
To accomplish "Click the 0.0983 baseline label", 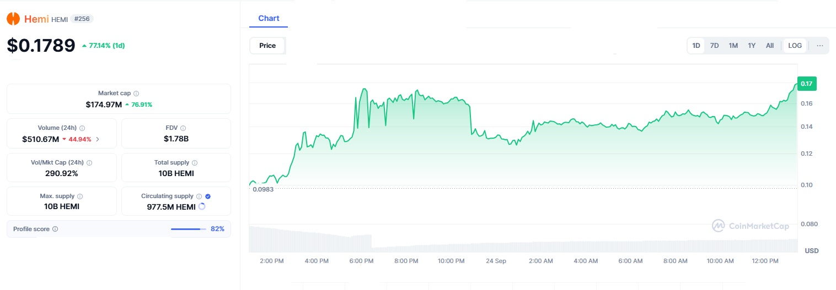I will tap(263, 189).
